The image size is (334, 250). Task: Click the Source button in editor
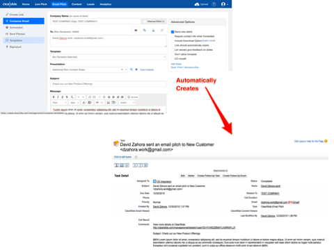click(133, 97)
